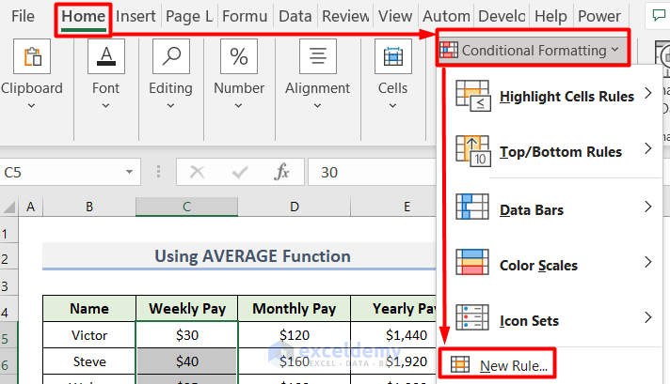Expand the Clipboard group chevron
Screen dimensions: 670x384
(x=31, y=106)
